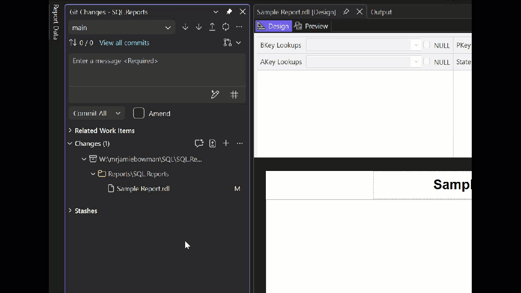Open the Report Data side tab

[56, 22]
